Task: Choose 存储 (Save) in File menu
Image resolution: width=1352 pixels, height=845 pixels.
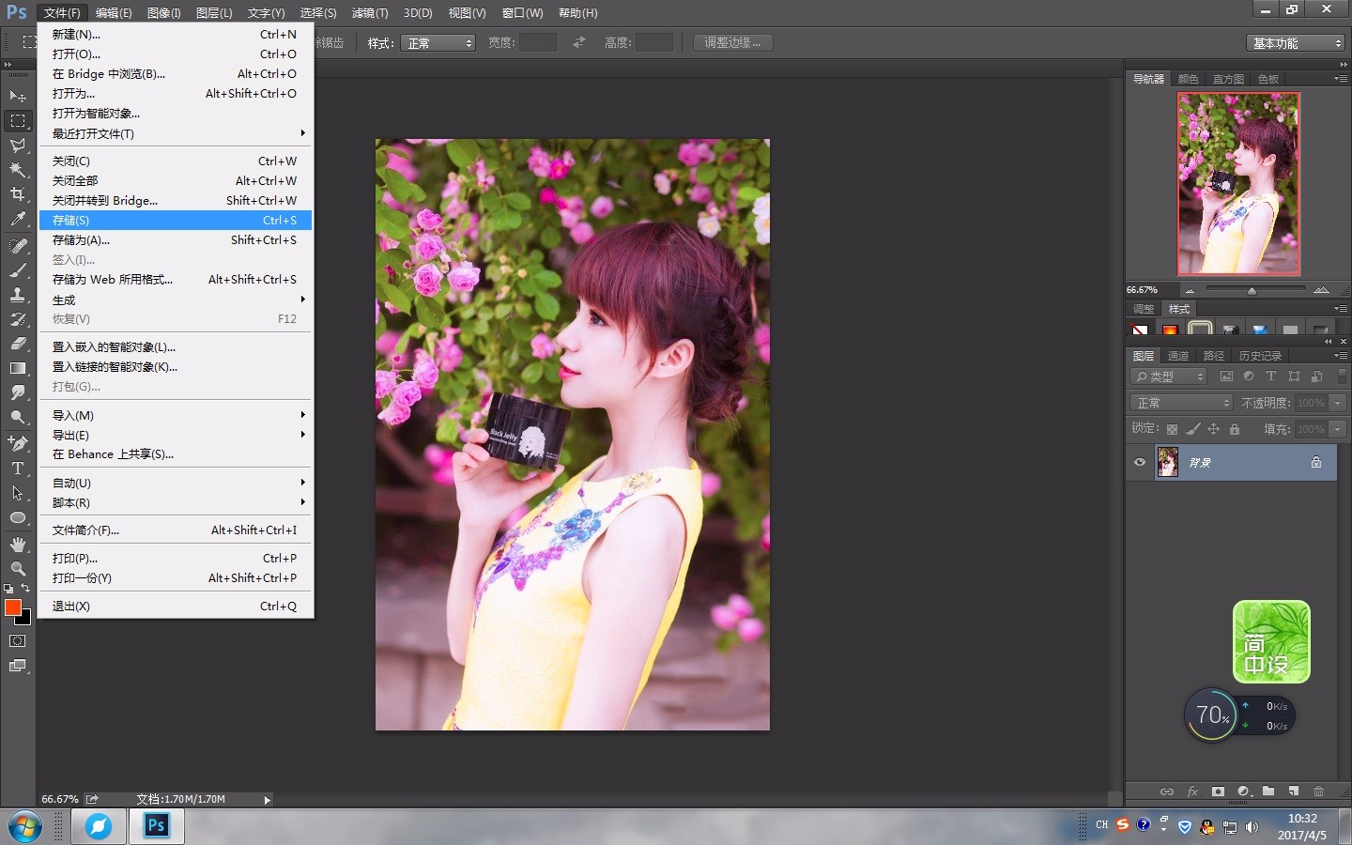Action: 176,220
